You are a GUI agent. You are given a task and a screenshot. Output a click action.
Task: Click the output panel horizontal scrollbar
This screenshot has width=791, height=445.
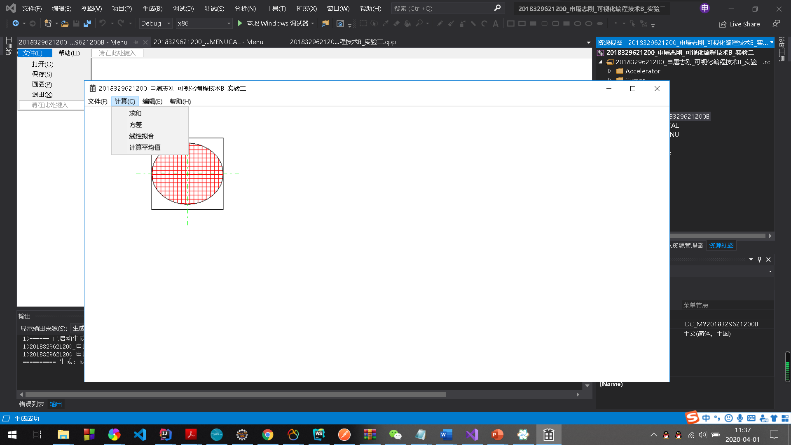click(235, 395)
